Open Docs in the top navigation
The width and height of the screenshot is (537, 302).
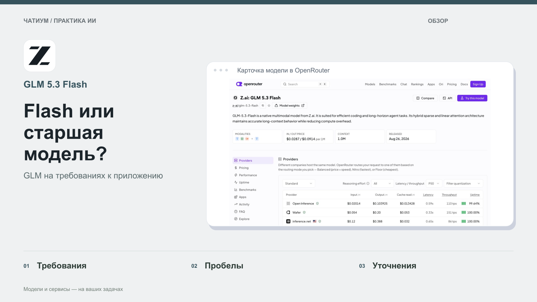point(464,84)
